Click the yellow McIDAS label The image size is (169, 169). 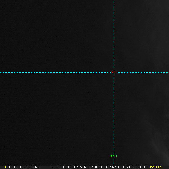[x=156, y=167]
